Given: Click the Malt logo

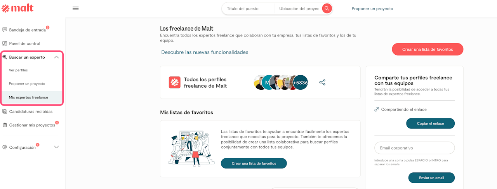Looking at the screenshot, I should (18, 8).
